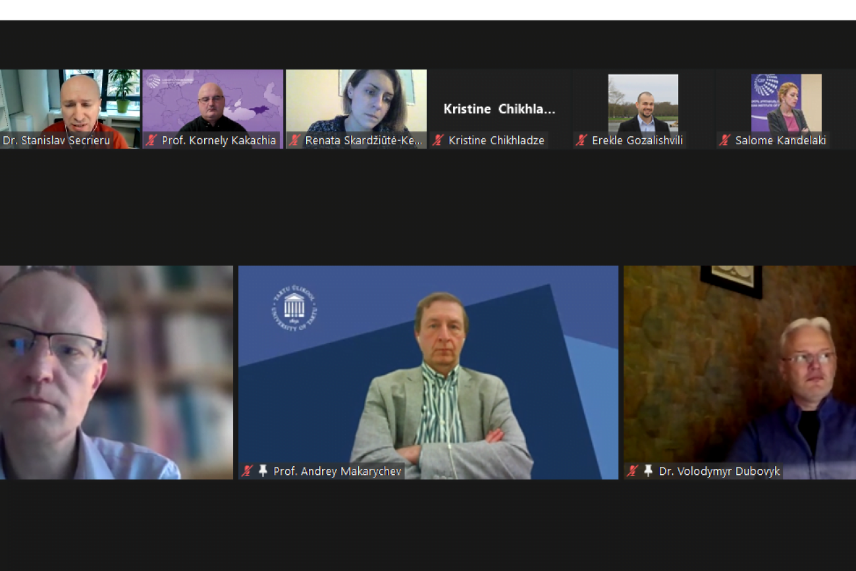Click the unlabeled large video with bookshelf background
Image resolution: width=856 pixels, height=571 pixels.
[117, 372]
